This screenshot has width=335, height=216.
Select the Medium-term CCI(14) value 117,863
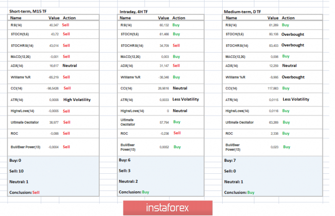[x=273, y=88]
